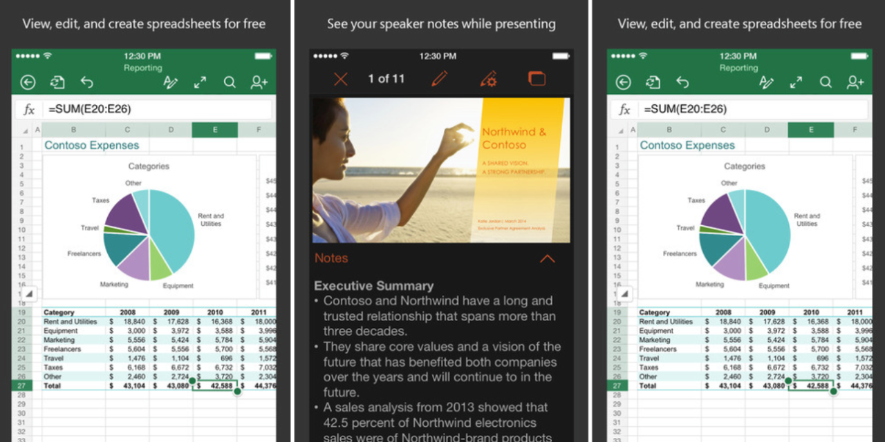Tap the full-screen arrows icon in the right Excel toolbar
This screenshot has width=885, height=442.
click(x=796, y=83)
